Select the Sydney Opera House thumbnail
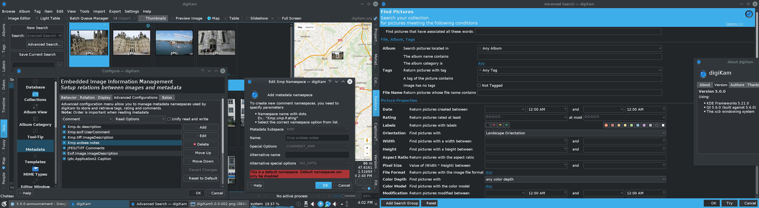The width and height of the screenshot is (759, 208). (x=174, y=43)
